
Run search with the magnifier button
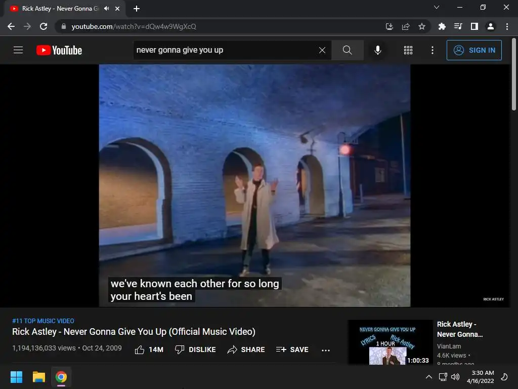pos(347,50)
